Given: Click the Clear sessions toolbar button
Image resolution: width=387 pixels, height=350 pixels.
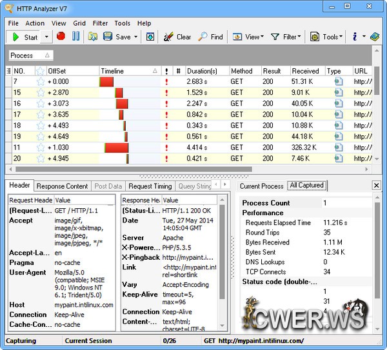Looking at the screenshot, I should tap(177, 37).
